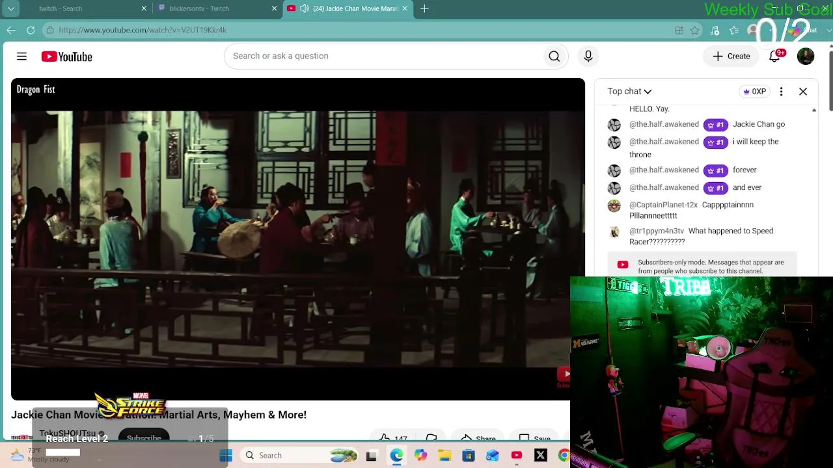The height and width of the screenshot is (468, 833).
Task: Open the tab list dropdown arrow
Action: point(11,8)
